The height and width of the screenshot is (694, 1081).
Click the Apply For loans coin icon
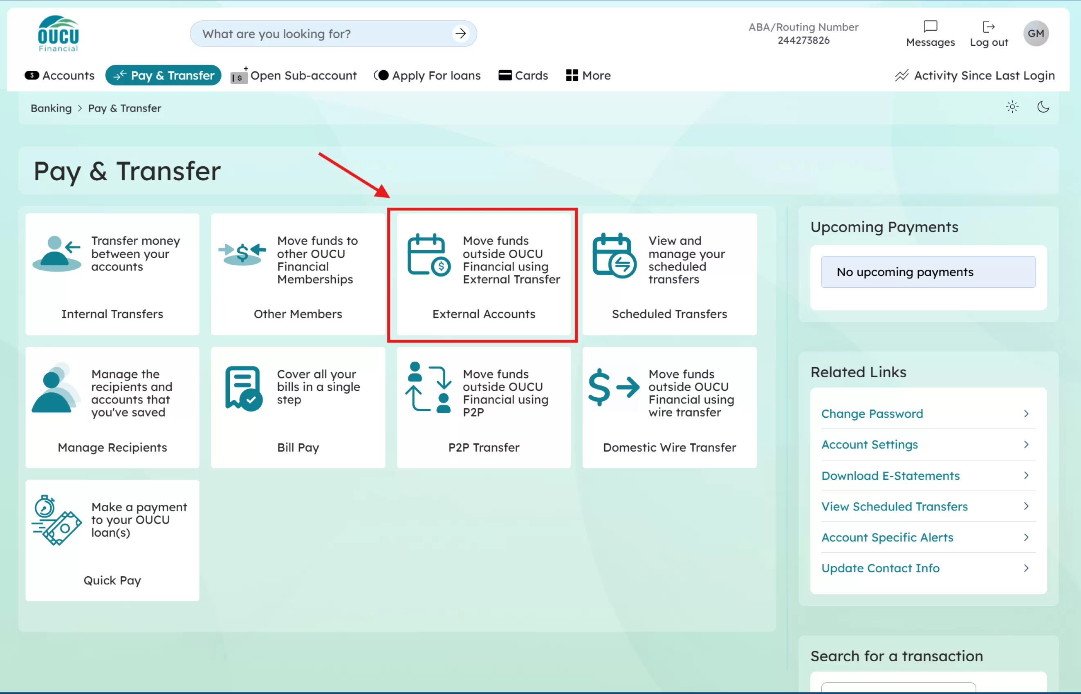click(x=381, y=75)
